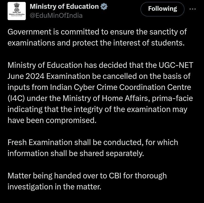This screenshot has height=203, width=204.
Task: Select the paragraph about sanctity of examinations
Action: tap(97, 37)
